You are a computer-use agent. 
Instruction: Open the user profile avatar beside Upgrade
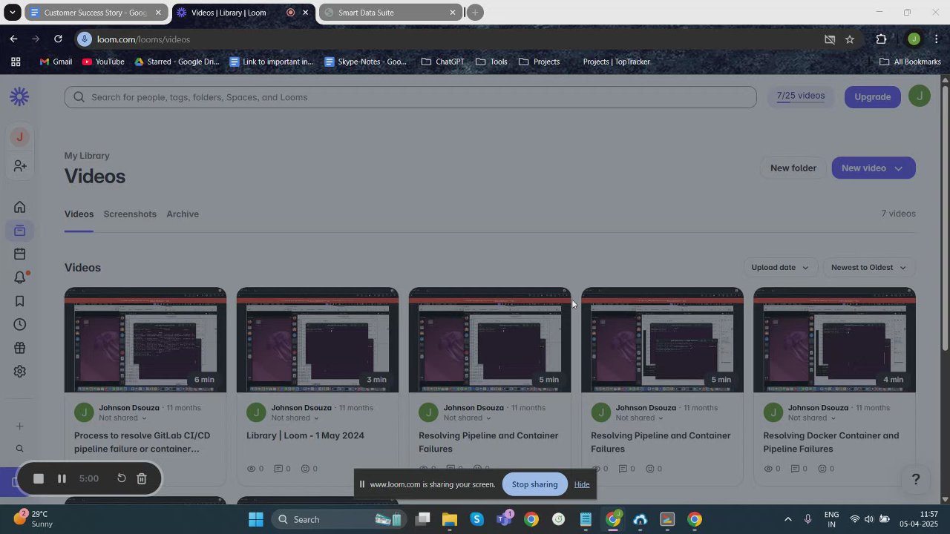[920, 96]
